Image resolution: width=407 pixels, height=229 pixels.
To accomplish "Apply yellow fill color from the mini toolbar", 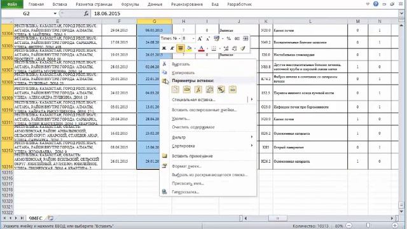I will point(189,48).
